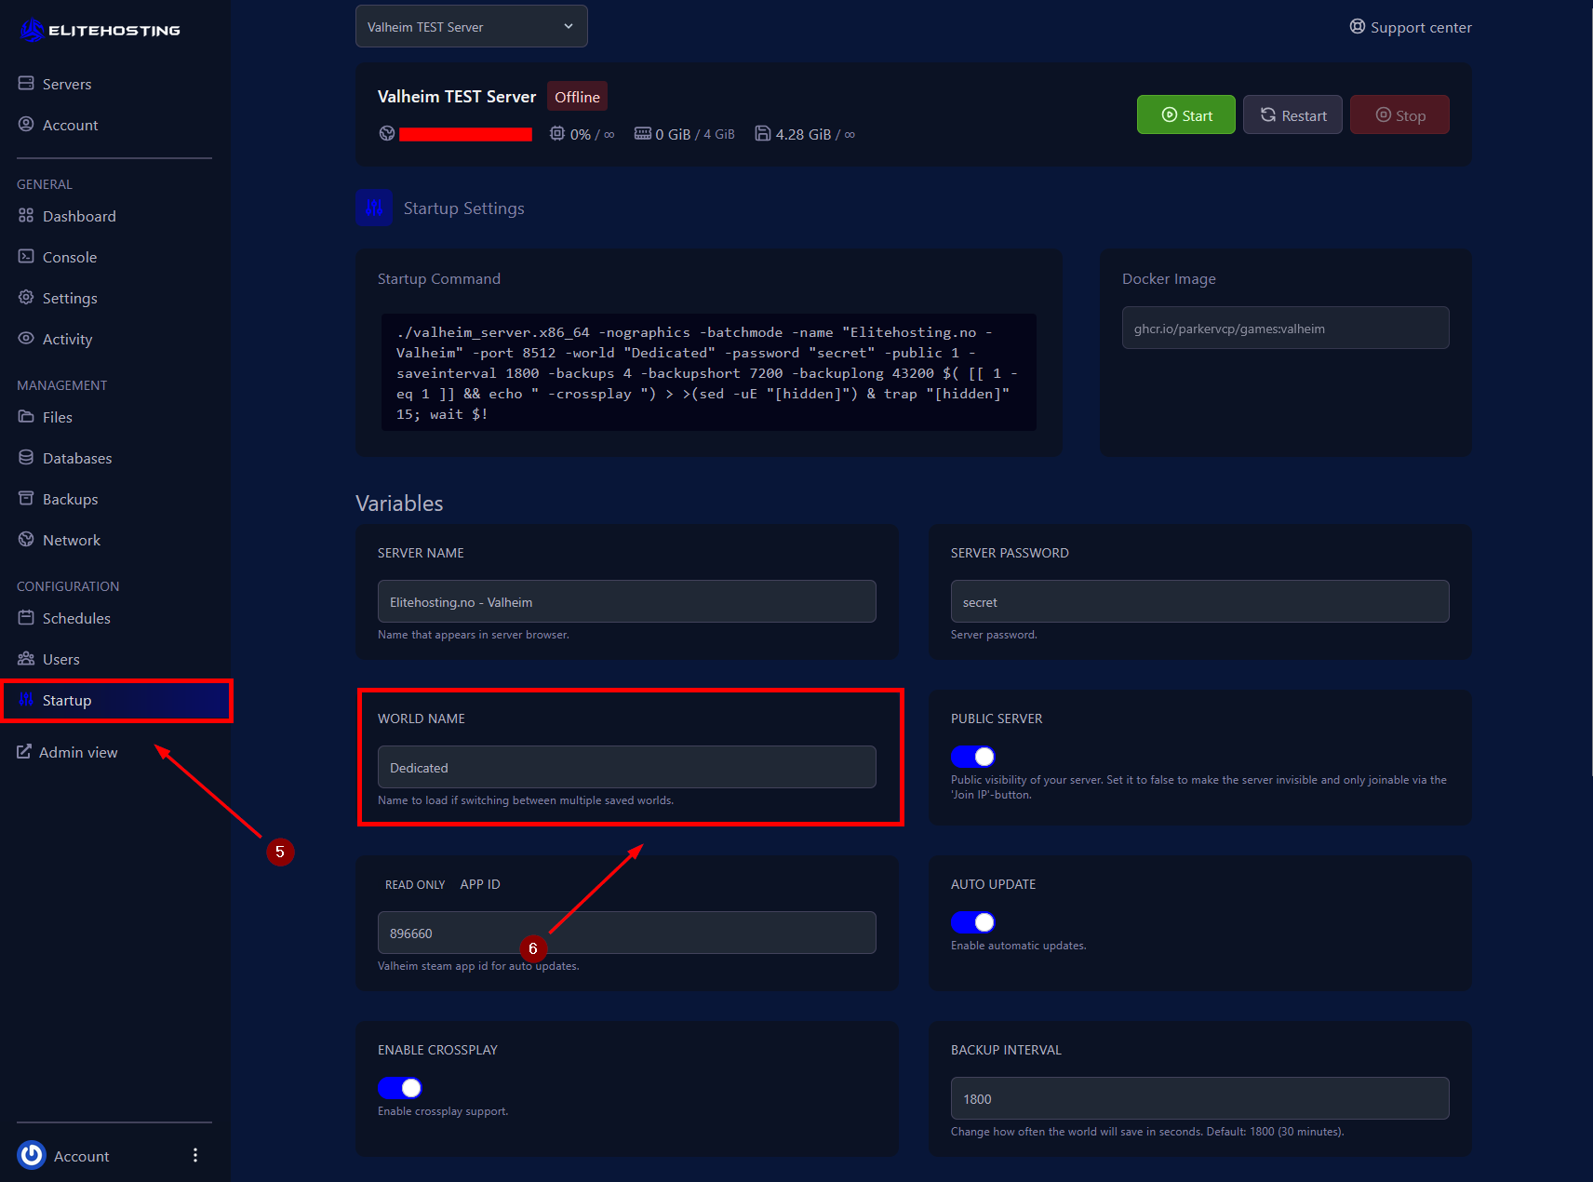The image size is (1593, 1182).
Task: Click the '4.28 GiB' disk usage text
Action: point(804,134)
